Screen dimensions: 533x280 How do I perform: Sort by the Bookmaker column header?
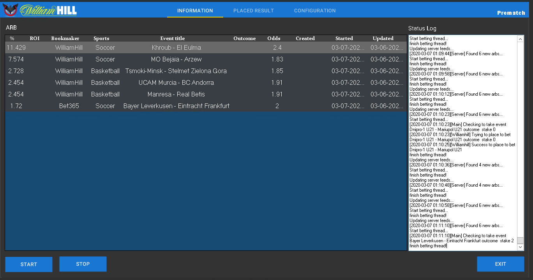pos(65,38)
